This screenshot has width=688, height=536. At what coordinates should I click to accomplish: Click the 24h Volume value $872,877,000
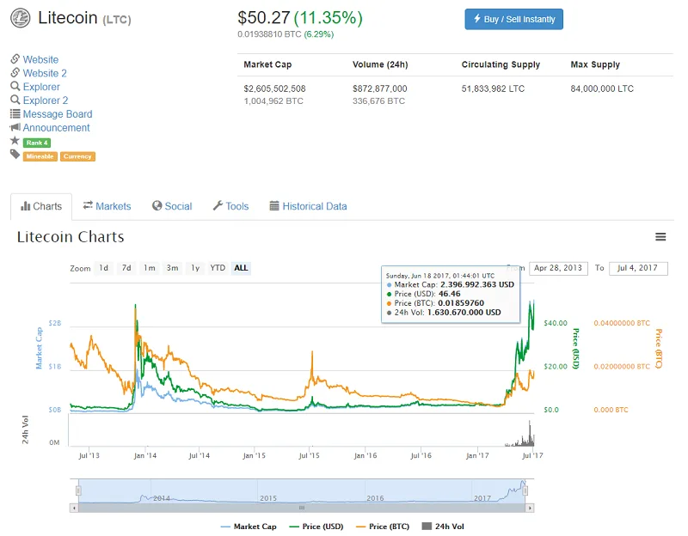tap(380, 88)
